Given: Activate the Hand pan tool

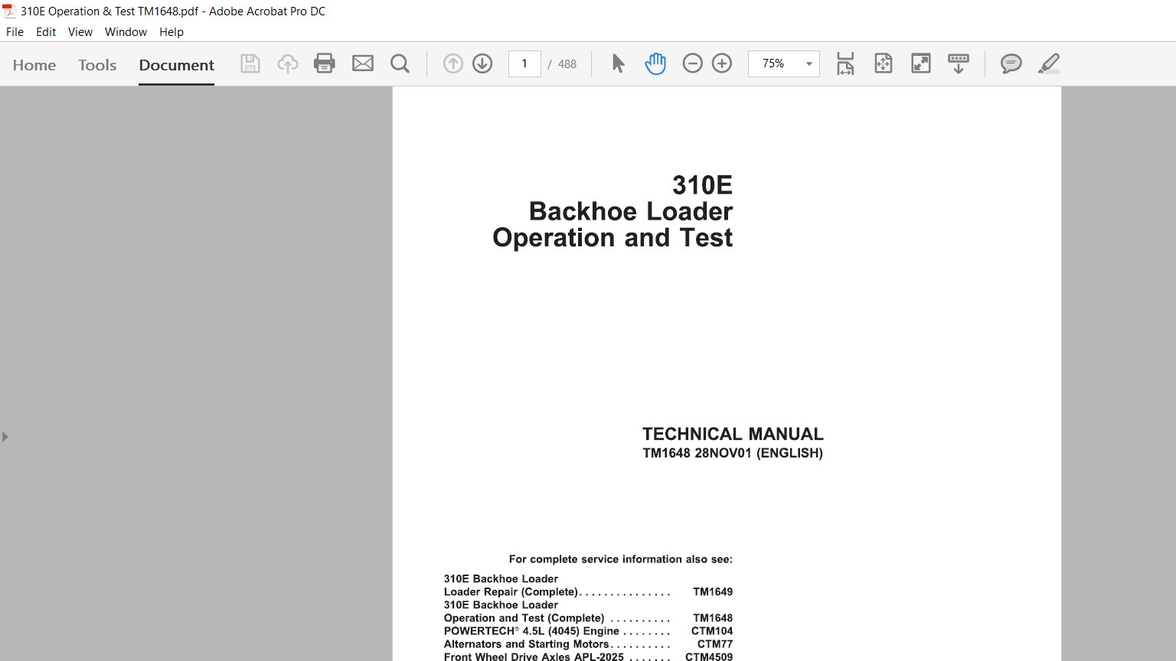Looking at the screenshot, I should (655, 63).
